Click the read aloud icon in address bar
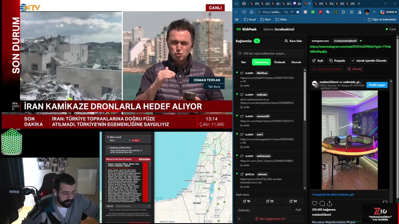 (x=292, y=12)
